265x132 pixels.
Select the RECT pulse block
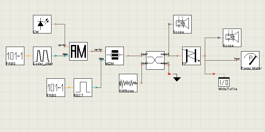[83, 87]
